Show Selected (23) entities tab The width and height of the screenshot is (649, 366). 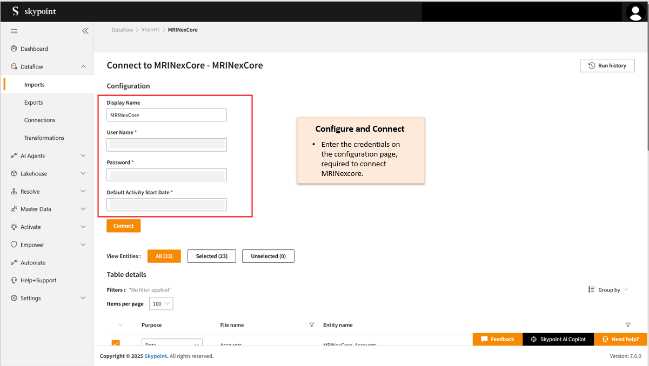coord(212,256)
